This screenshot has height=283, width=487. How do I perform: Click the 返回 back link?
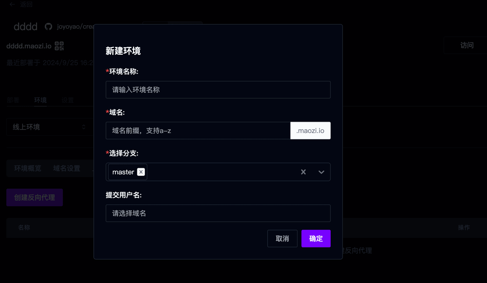click(x=26, y=4)
